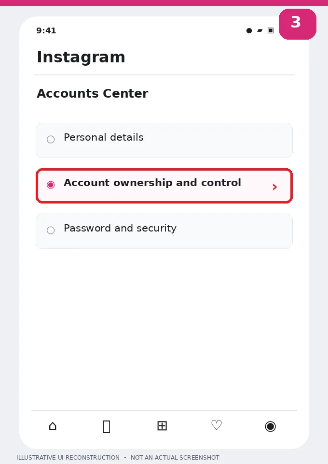This screenshot has width=328, height=464.
Task: Click the round dot status bar icon
Action: pyautogui.click(x=249, y=30)
